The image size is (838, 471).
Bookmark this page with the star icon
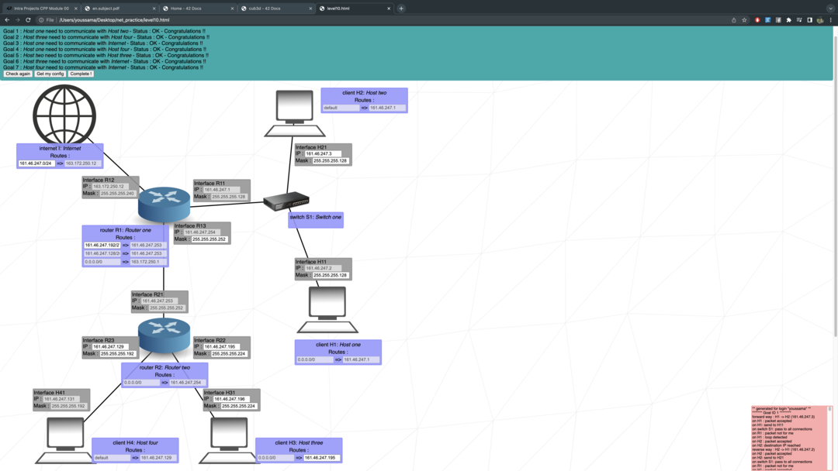744,20
